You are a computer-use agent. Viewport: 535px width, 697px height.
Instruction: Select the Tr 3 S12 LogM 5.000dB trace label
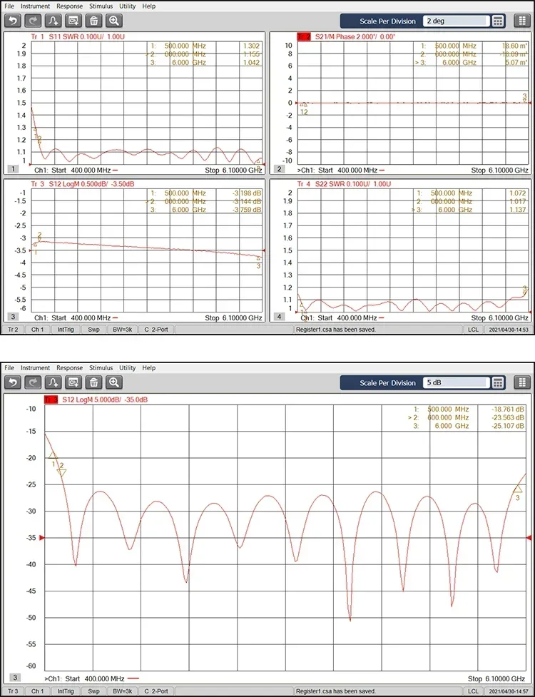pyautogui.click(x=96, y=400)
